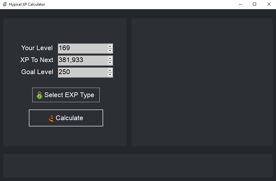This screenshot has height=181, width=276.
Task: Increase XP To Next with the up arrow
Action: tap(110, 58)
